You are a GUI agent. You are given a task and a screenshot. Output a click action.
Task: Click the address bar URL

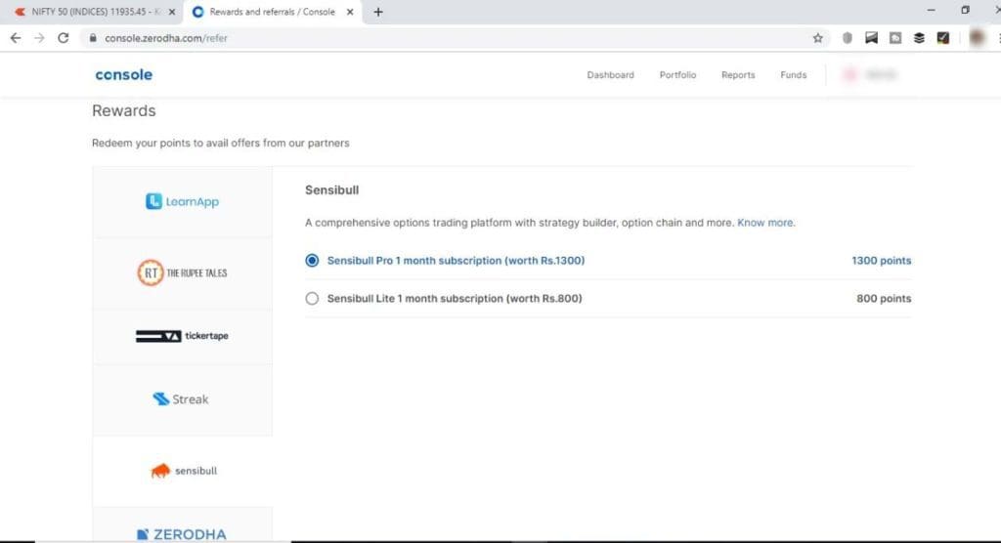[x=166, y=38]
